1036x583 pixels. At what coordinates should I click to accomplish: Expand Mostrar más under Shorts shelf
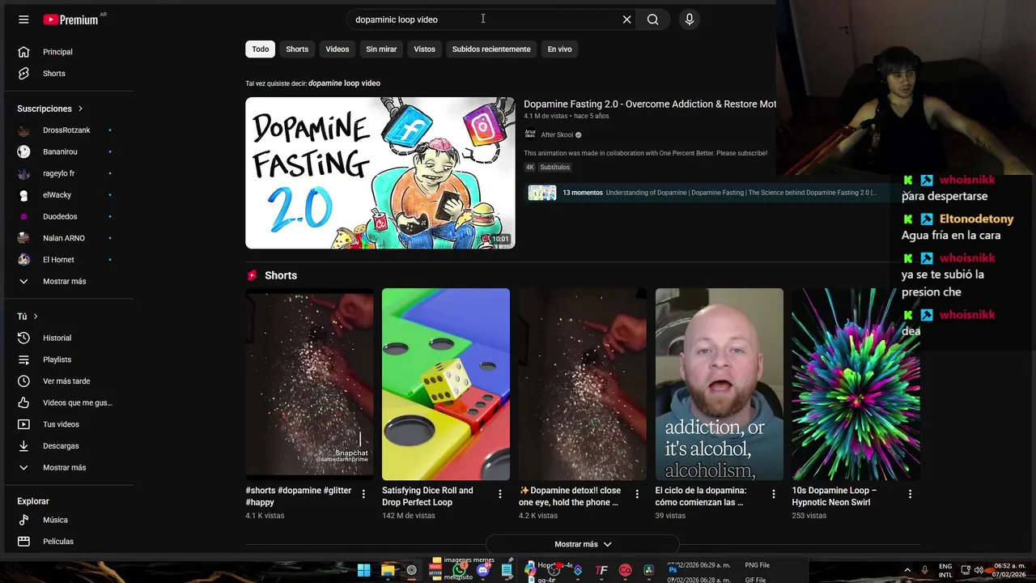coord(583,544)
